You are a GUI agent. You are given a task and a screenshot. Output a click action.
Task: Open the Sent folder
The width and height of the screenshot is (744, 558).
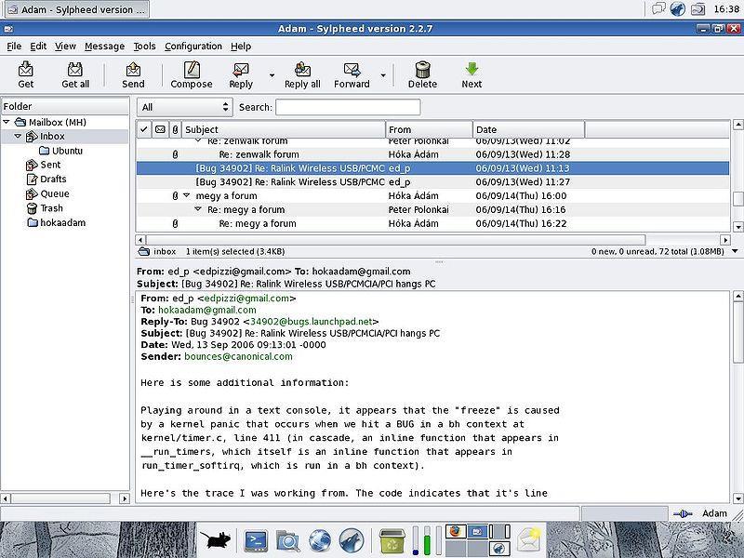click(50, 165)
